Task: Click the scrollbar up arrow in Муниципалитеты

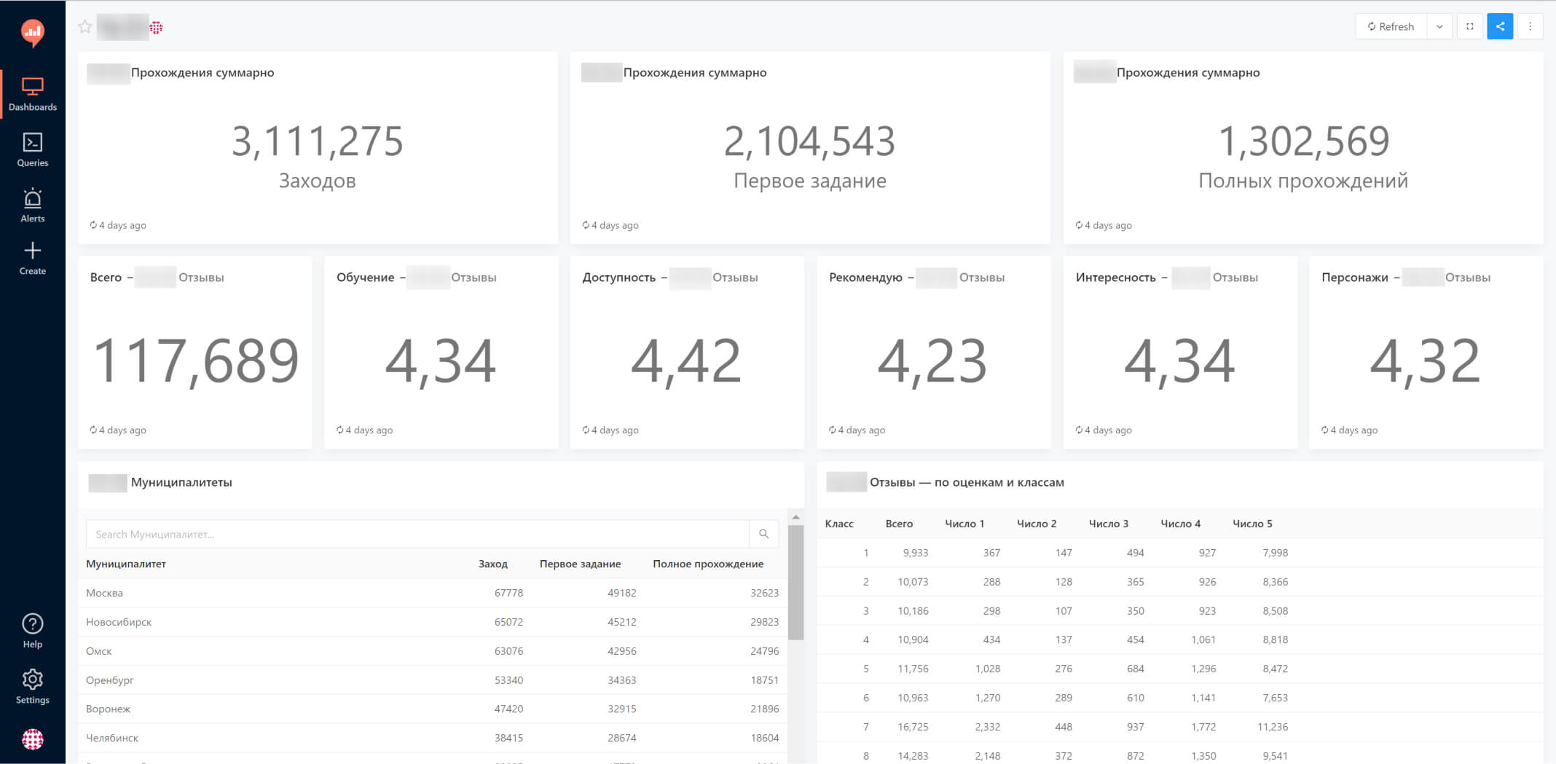Action: point(795,517)
